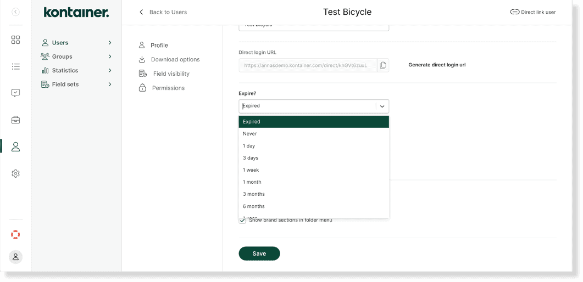The width and height of the screenshot is (583, 282).
Task: Click the Field sets icon in the side menu
Action: pyautogui.click(x=45, y=84)
